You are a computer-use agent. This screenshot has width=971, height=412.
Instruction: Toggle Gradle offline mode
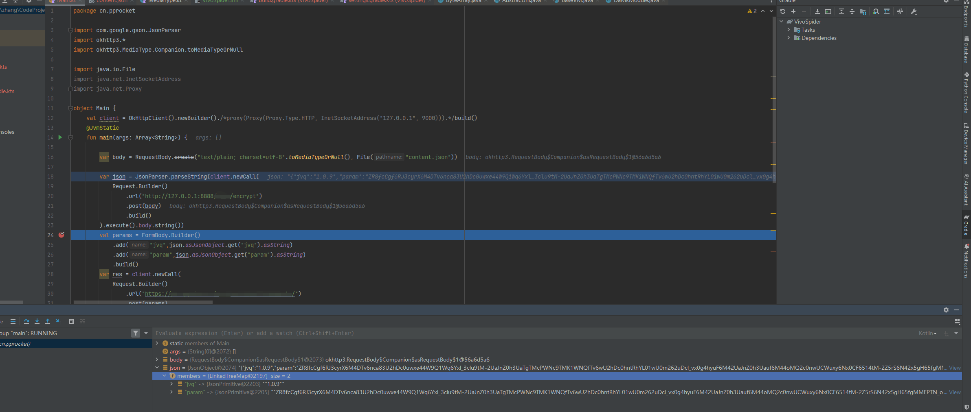coord(900,11)
